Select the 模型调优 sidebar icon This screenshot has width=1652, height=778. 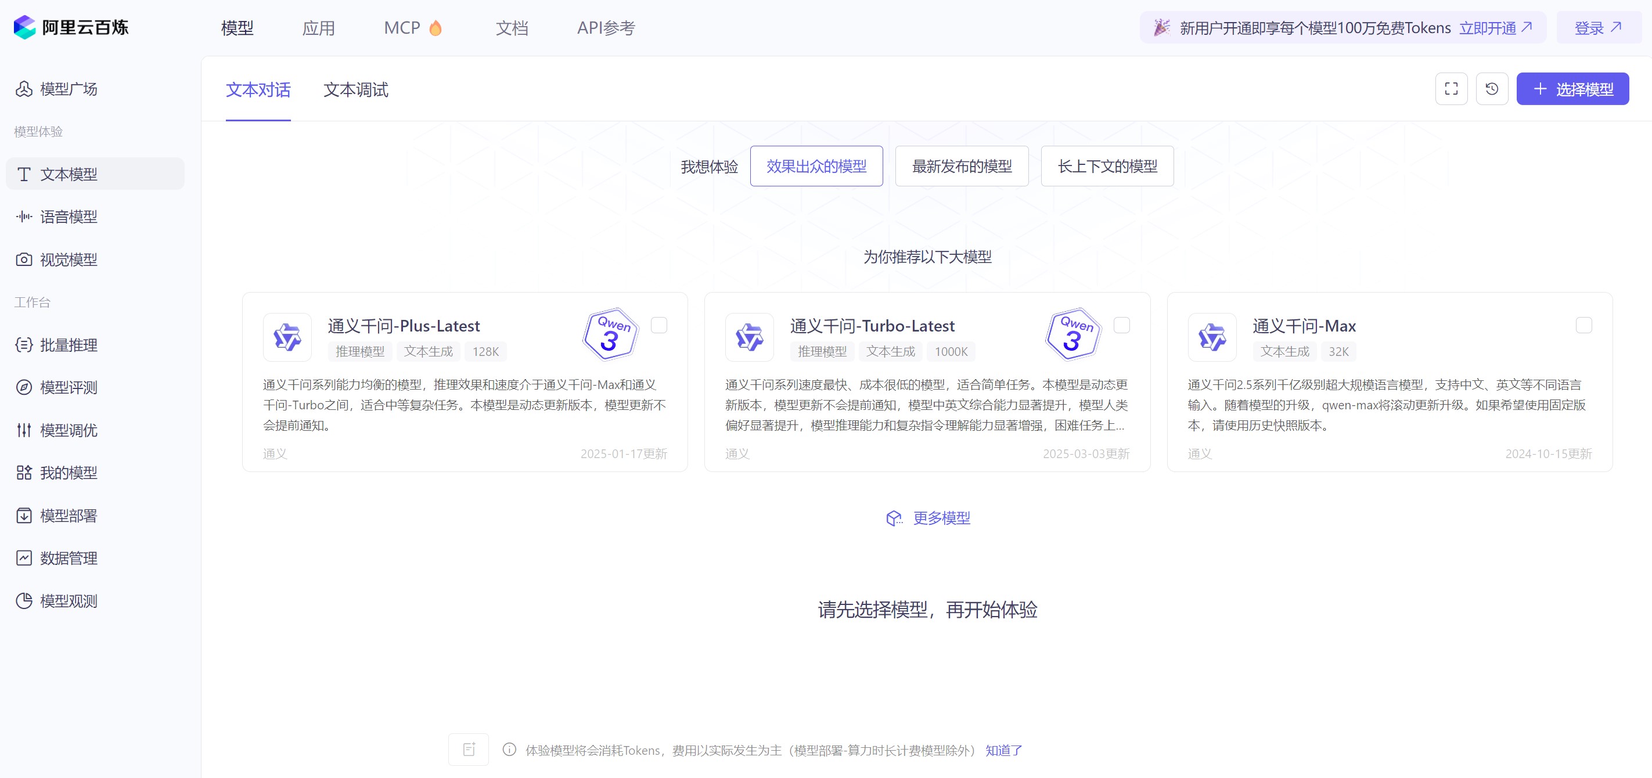67,430
